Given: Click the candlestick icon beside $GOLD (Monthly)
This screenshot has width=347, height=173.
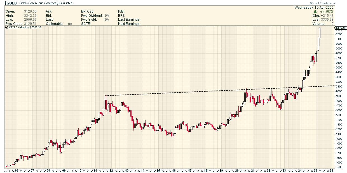Looking at the screenshot, I should pos(6,27).
